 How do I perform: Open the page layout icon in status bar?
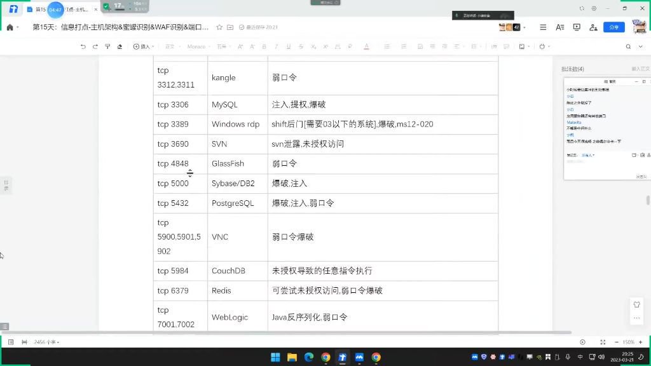tap(25, 342)
